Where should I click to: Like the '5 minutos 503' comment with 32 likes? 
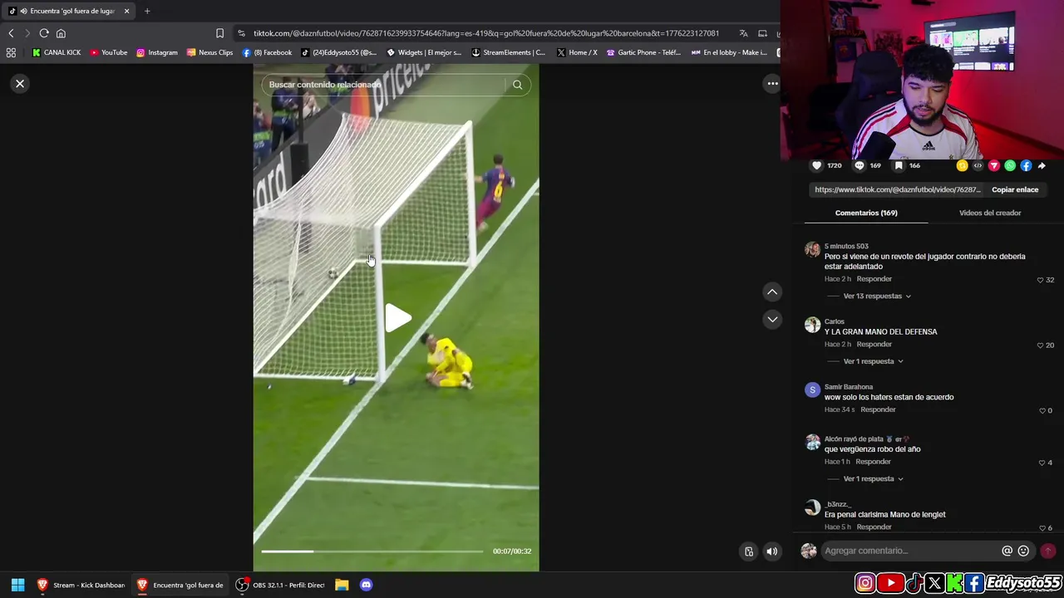pyautogui.click(x=1040, y=280)
